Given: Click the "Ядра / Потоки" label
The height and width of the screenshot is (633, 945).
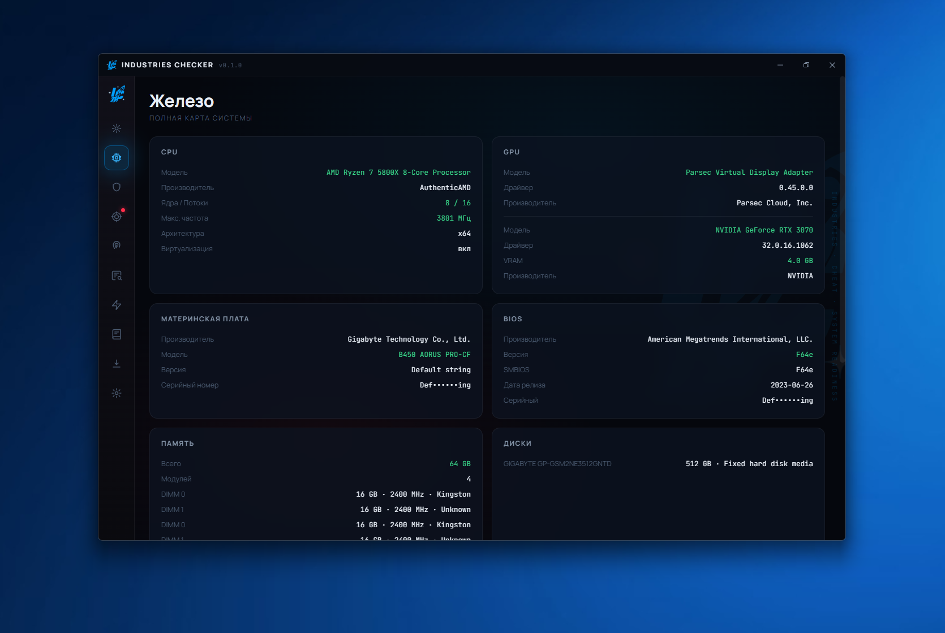Looking at the screenshot, I should [x=184, y=203].
